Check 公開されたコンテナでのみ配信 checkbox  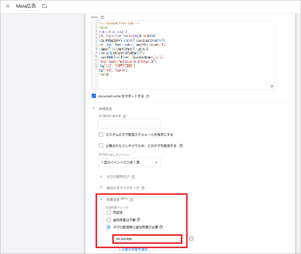coord(101,146)
